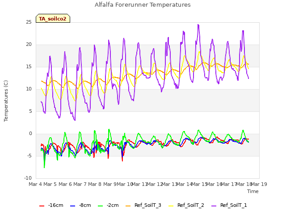Click the TA_soilco2 label box

(x=53, y=19)
